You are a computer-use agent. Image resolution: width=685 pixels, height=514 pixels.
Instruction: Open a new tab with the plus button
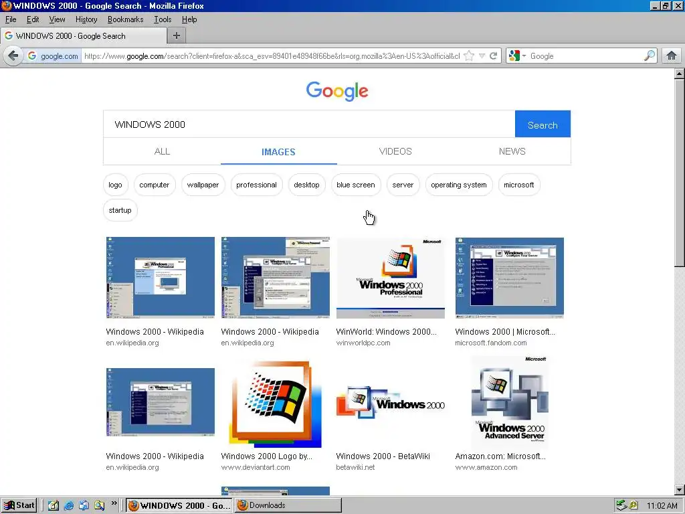(x=177, y=36)
